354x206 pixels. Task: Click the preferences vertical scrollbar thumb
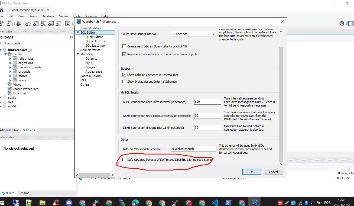click(x=281, y=104)
